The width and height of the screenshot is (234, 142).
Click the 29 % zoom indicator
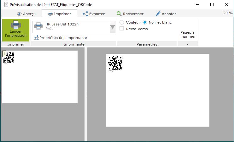click(228, 13)
